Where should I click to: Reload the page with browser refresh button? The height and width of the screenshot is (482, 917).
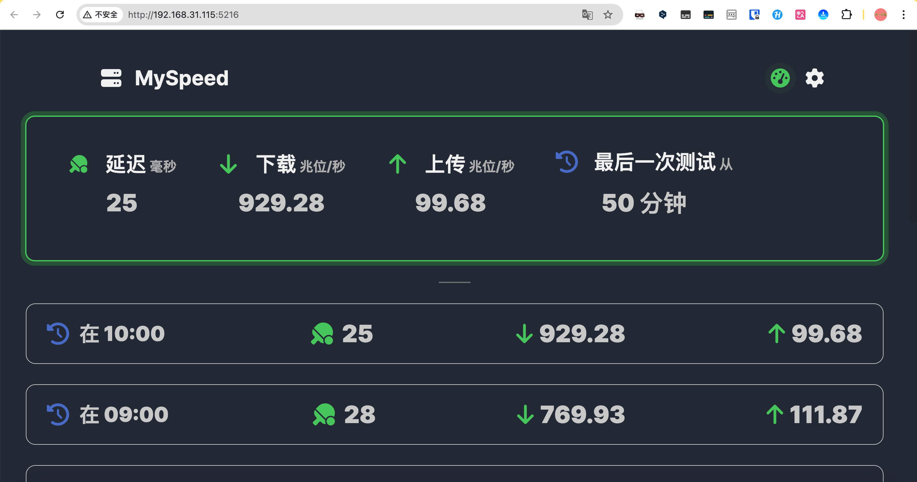point(60,15)
